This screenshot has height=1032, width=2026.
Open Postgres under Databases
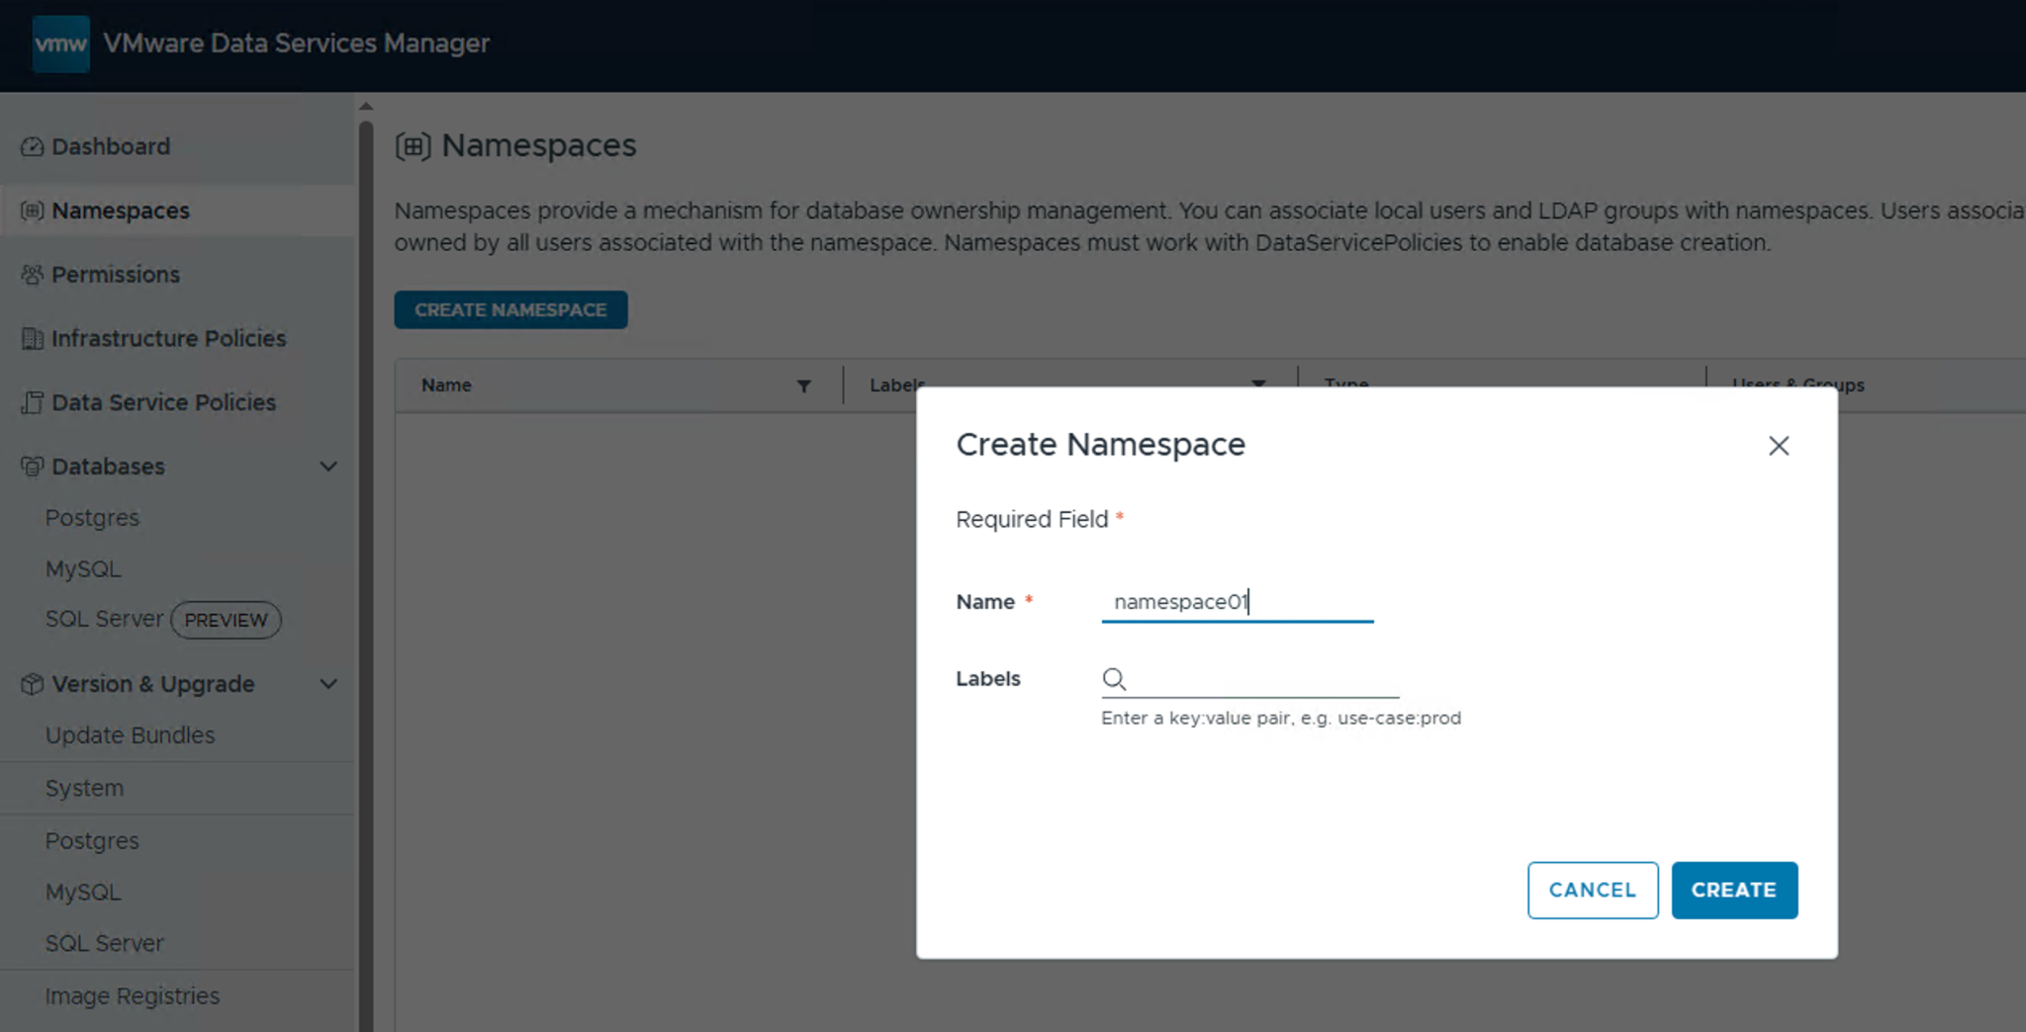92,518
